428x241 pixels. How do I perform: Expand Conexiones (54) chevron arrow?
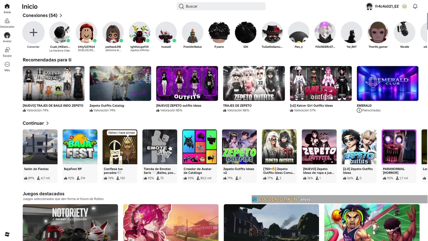(61, 15)
